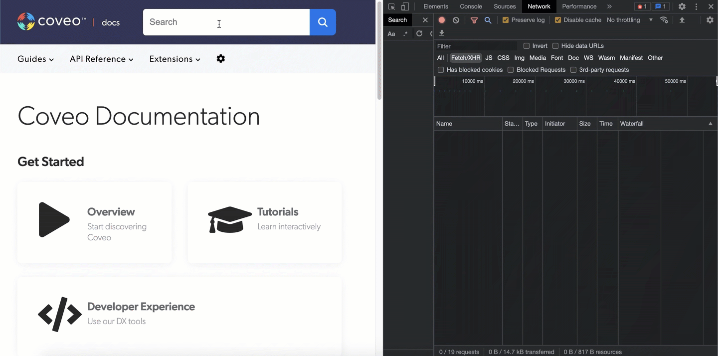Filter requests by Media

tap(538, 58)
